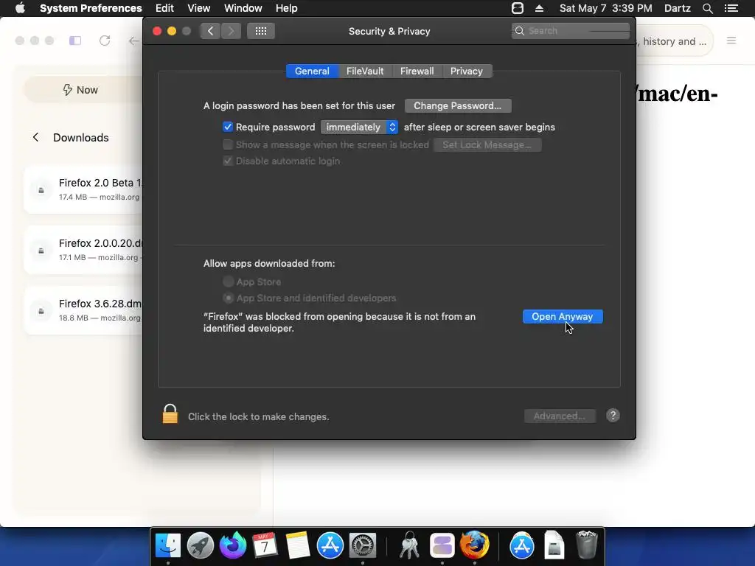Open Spotlight search in the menu bar

tap(707, 8)
